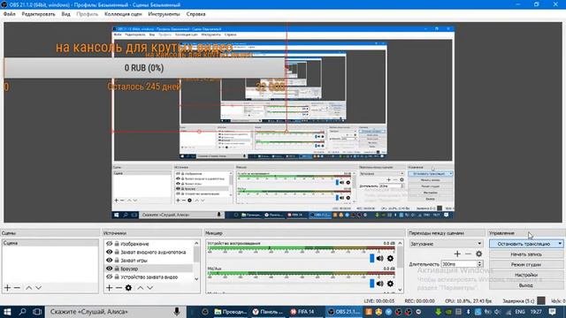Open Task View on the taskbar
The image size is (566, 318).
pos(37,312)
